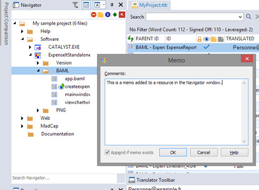This screenshot has height=190, width=259.
Task: Click the Translator Toolbar panel icon
Action: tap(131, 180)
